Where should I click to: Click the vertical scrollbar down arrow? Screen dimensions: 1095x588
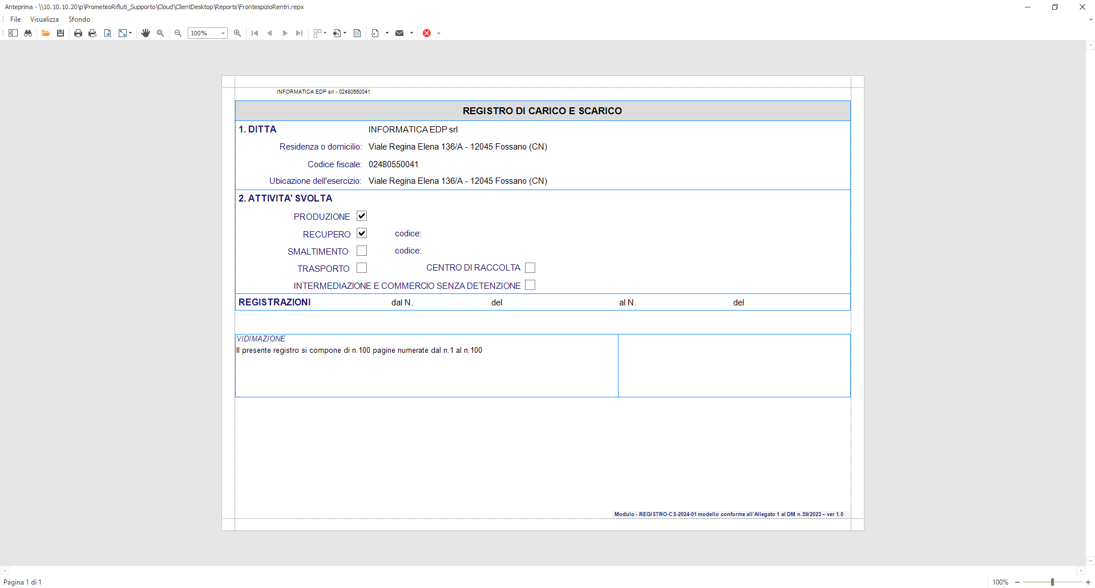click(1090, 561)
